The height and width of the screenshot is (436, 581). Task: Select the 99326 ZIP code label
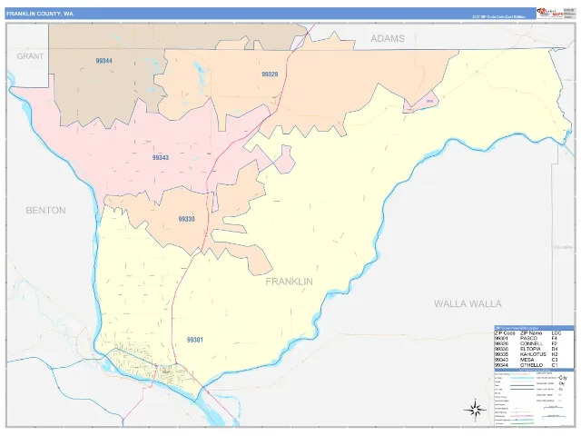point(270,74)
